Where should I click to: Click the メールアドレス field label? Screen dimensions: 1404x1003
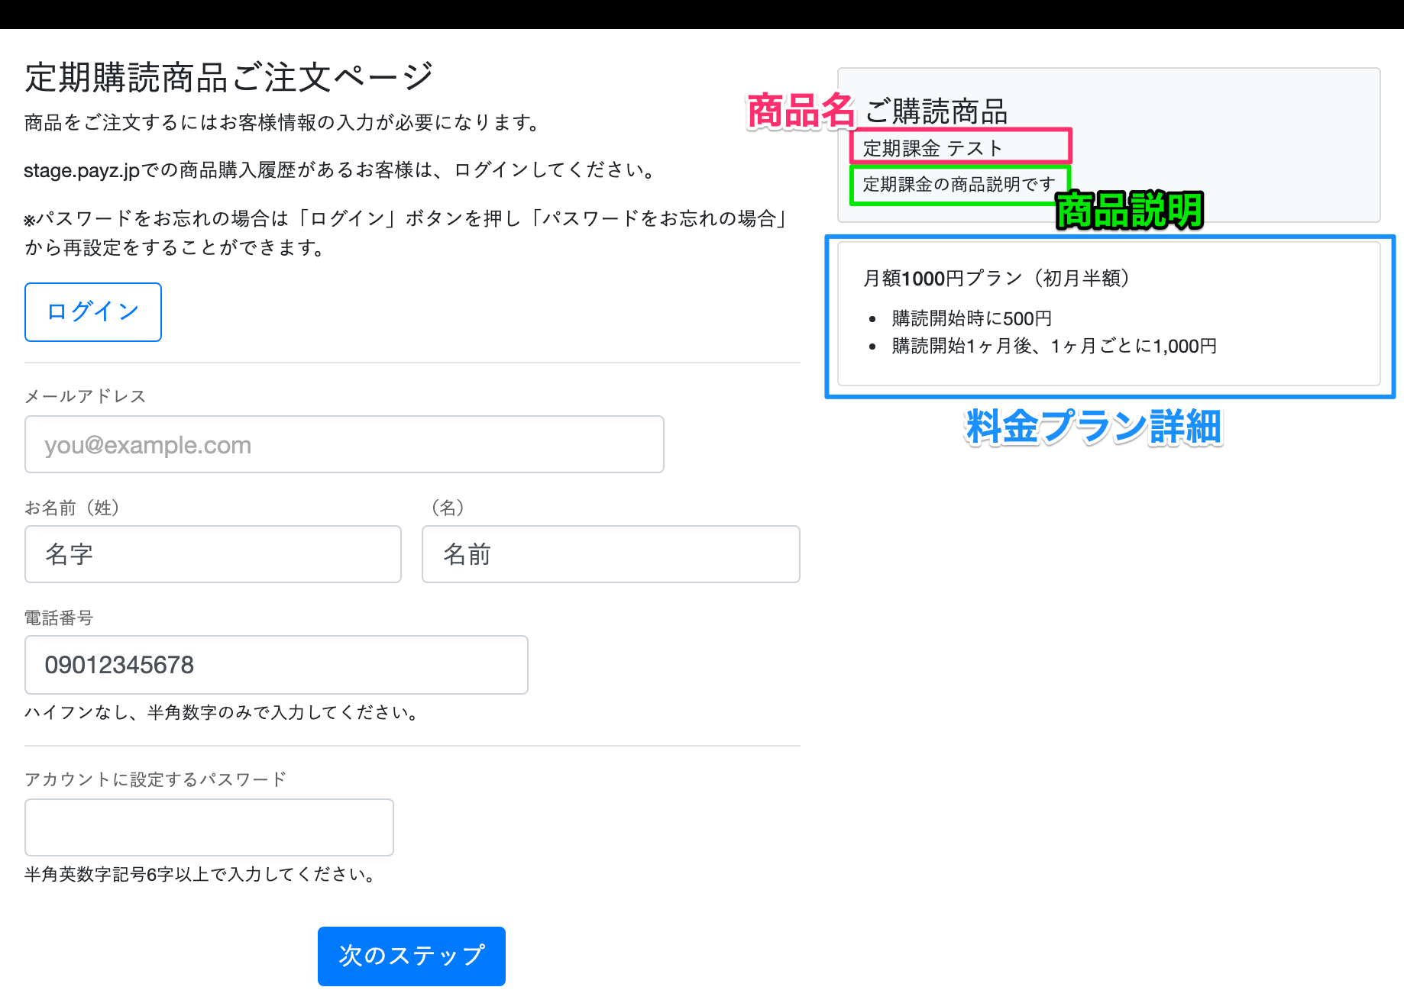pyautogui.click(x=85, y=396)
